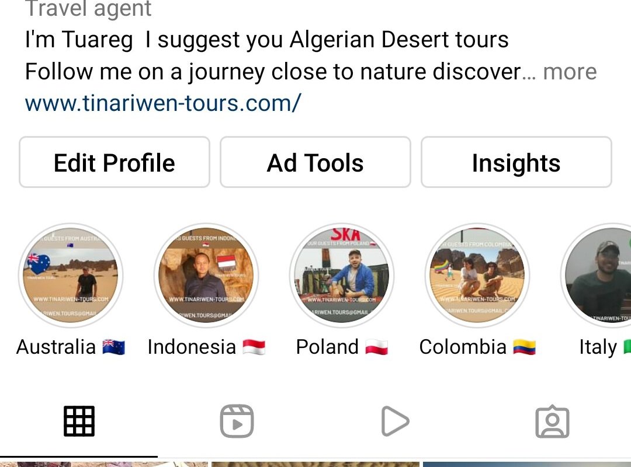Open the Colombia story highlight
The height and width of the screenshot is (467, 631).
click(477, 276)
